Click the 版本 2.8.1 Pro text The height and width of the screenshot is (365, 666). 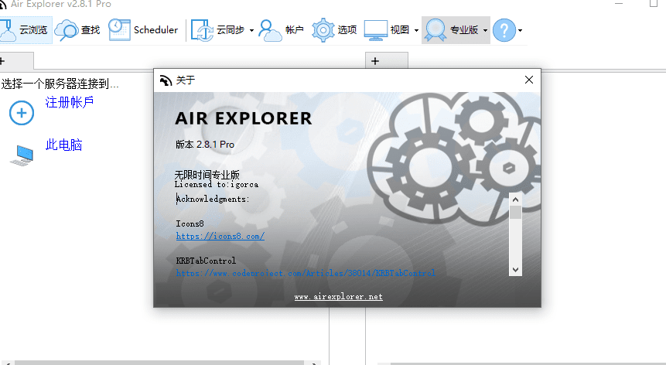pos(205,145)
